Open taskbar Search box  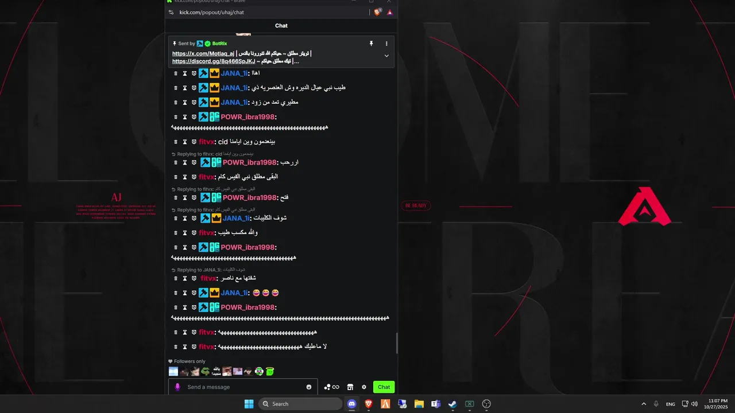pos(300,404)
